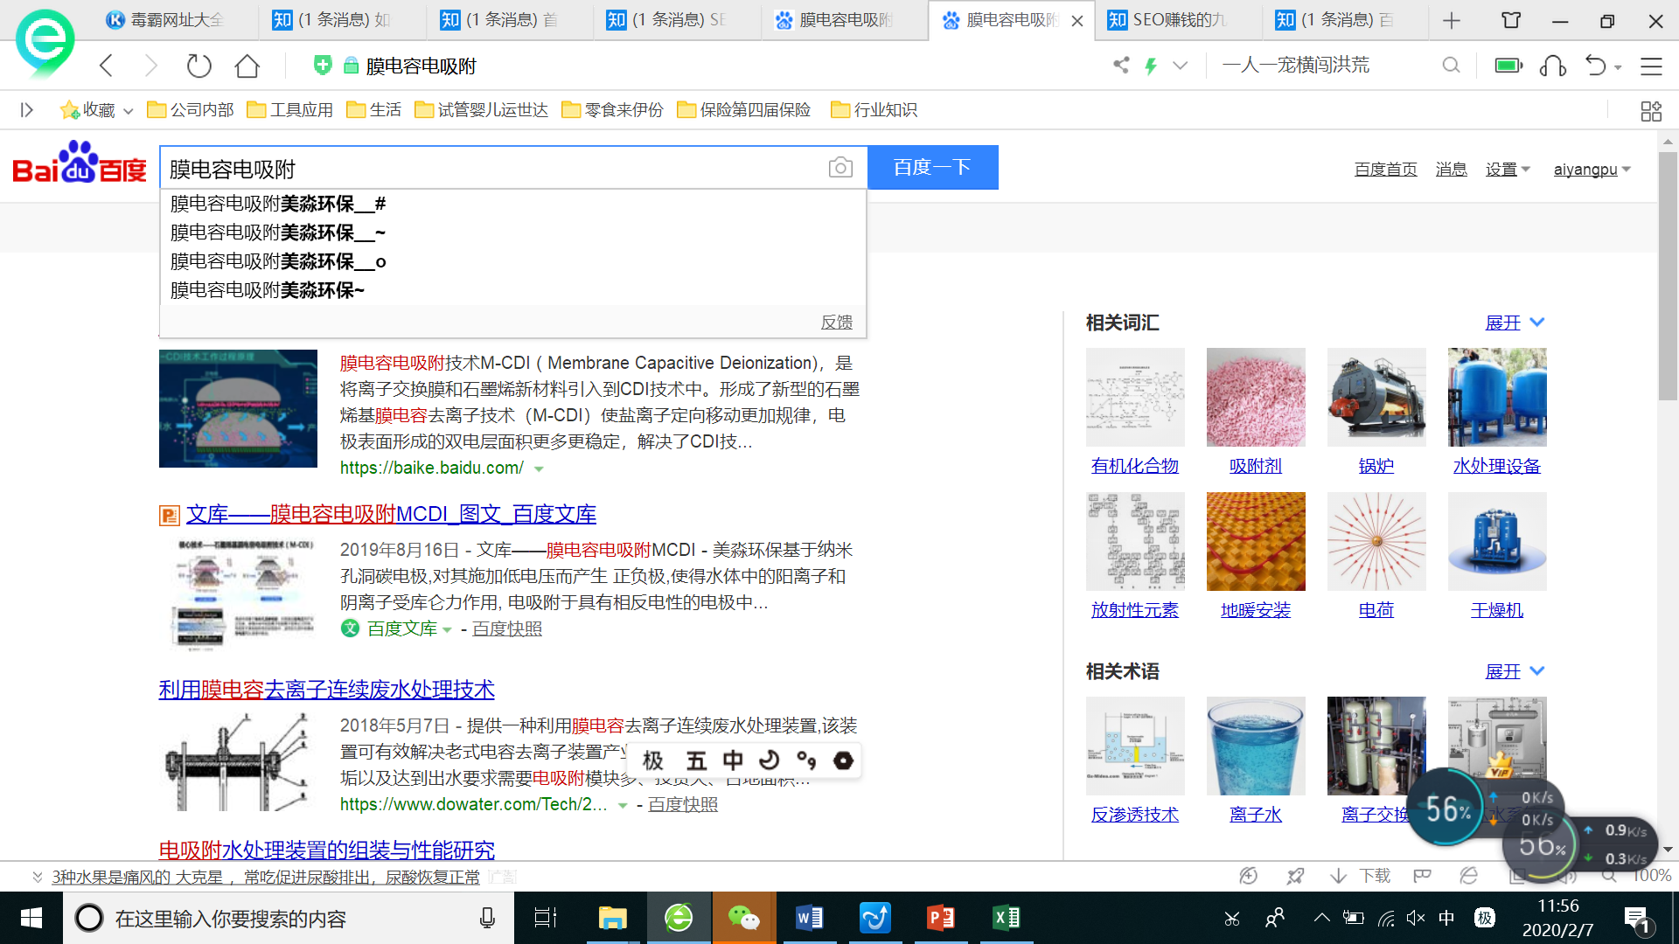Image resolution: width=1679 pixels, height=944 pixels.
Task: Open the 反渗透技术 related term link
Action: [x=1134, y=815]
